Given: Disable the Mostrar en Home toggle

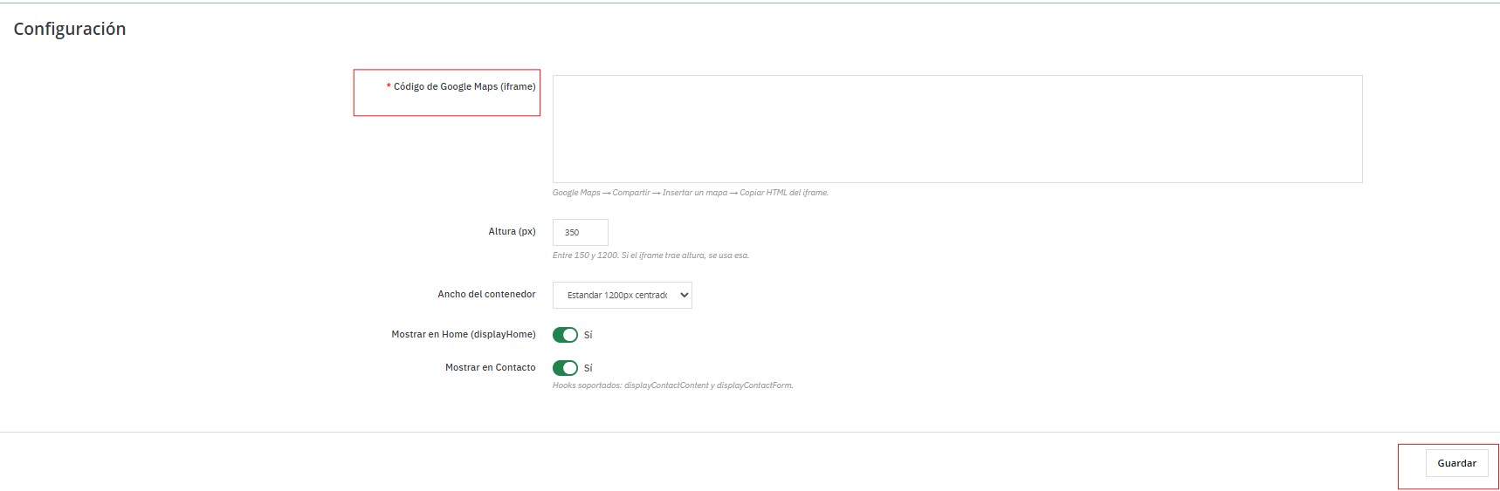Looking at the screenshot, I should coord(565,335).
